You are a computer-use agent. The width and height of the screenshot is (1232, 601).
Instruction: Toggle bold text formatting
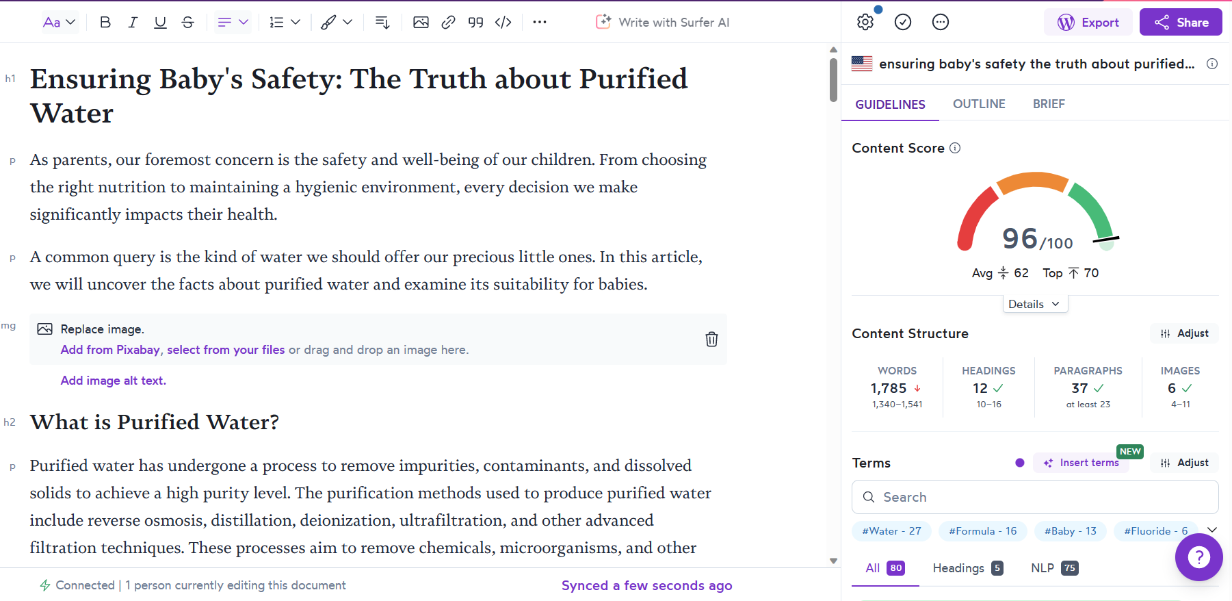pos(105,23)
